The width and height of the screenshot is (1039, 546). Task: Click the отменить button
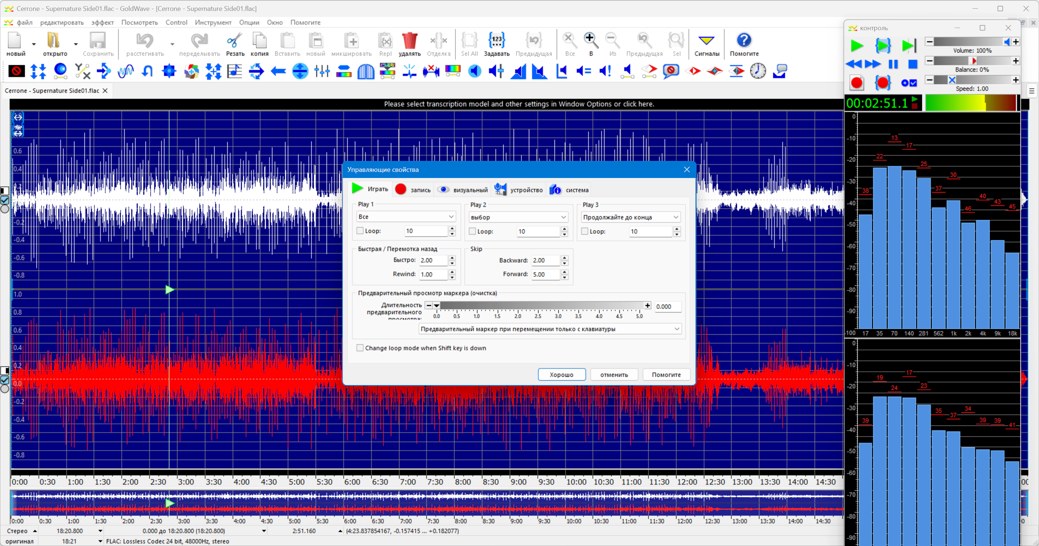614,374
